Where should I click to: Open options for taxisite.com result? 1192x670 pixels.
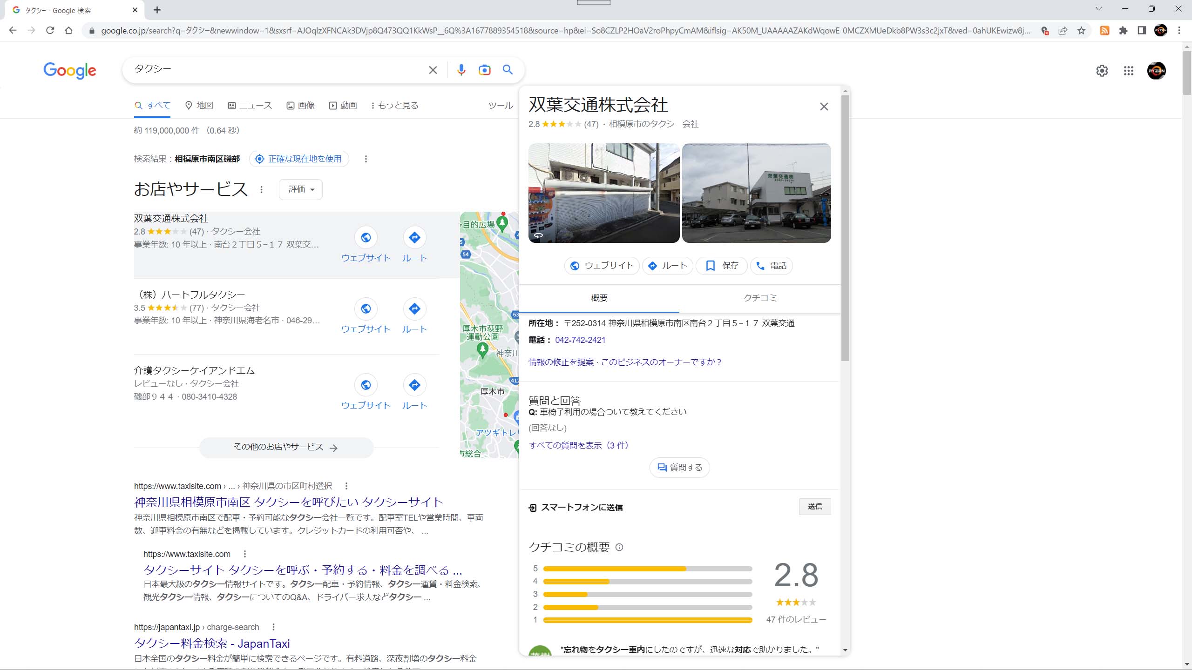pos(346,486)
